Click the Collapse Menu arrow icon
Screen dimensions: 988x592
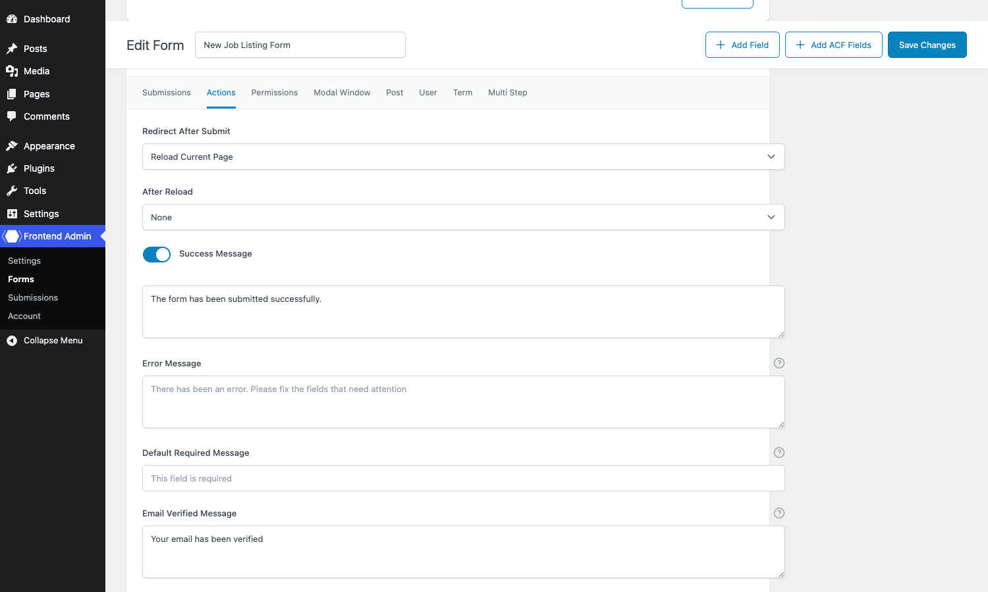12,341
